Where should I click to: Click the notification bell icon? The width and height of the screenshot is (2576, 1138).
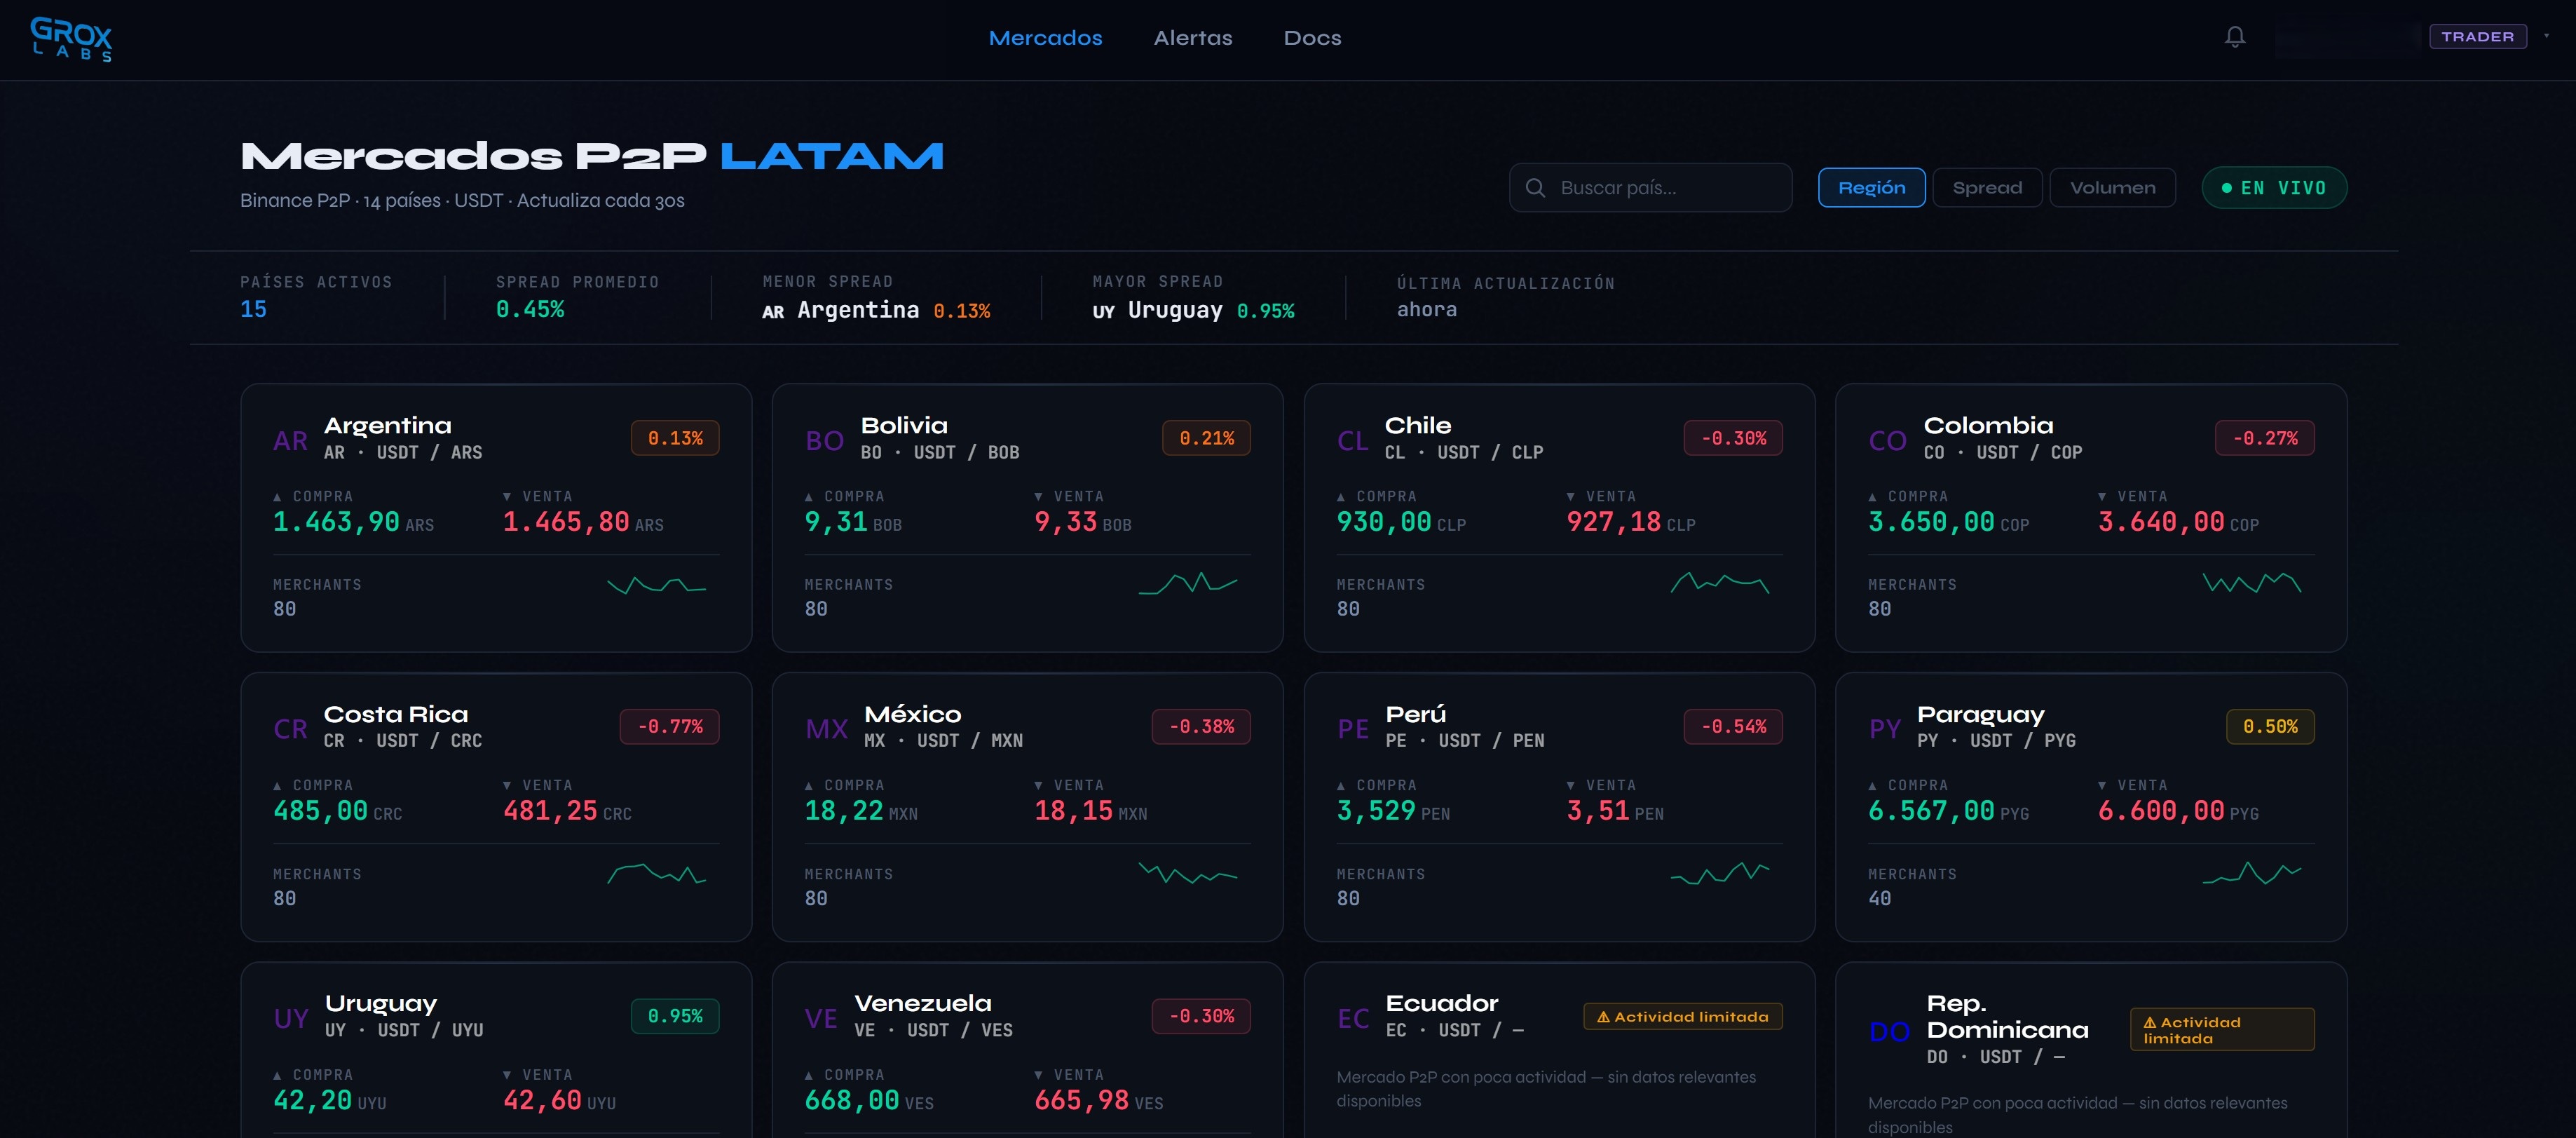[x=2235, y=37]
